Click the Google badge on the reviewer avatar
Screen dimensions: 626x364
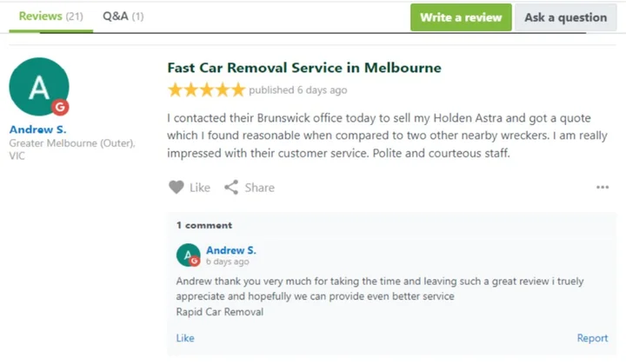point(60,108)
